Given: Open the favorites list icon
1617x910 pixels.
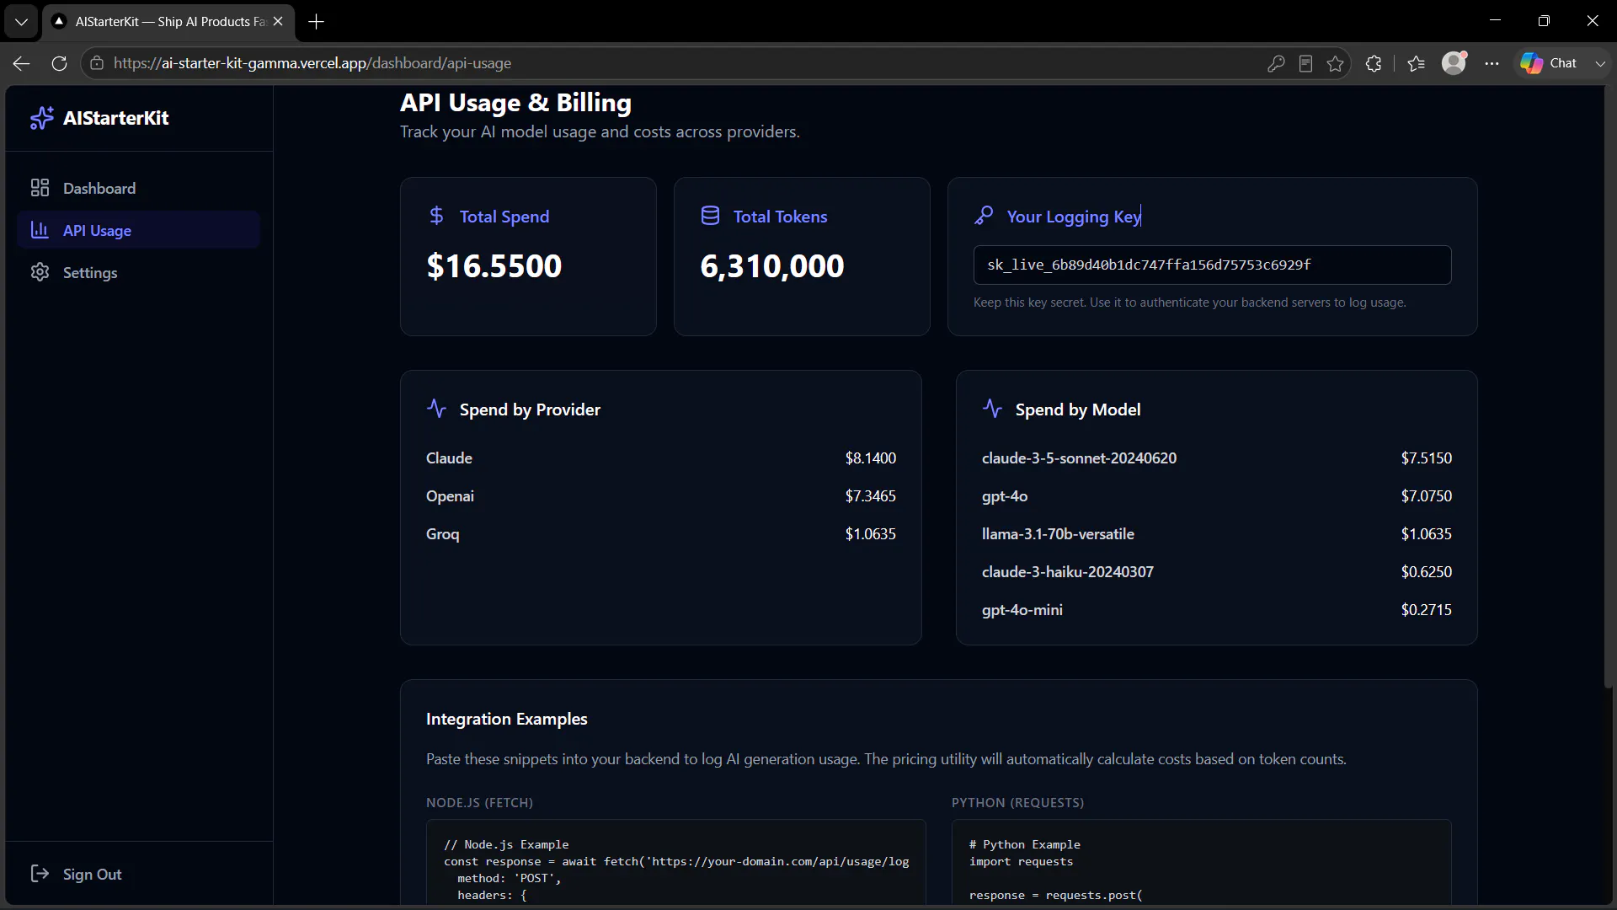Looking at the screenshot, I should pyautogui.click(x=1416, y=63).
